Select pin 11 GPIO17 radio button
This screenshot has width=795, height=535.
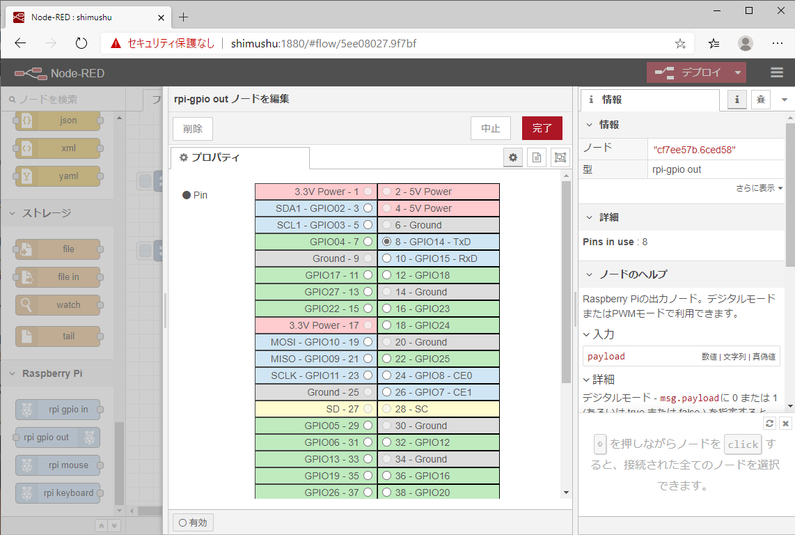click(x=368, y=275)
